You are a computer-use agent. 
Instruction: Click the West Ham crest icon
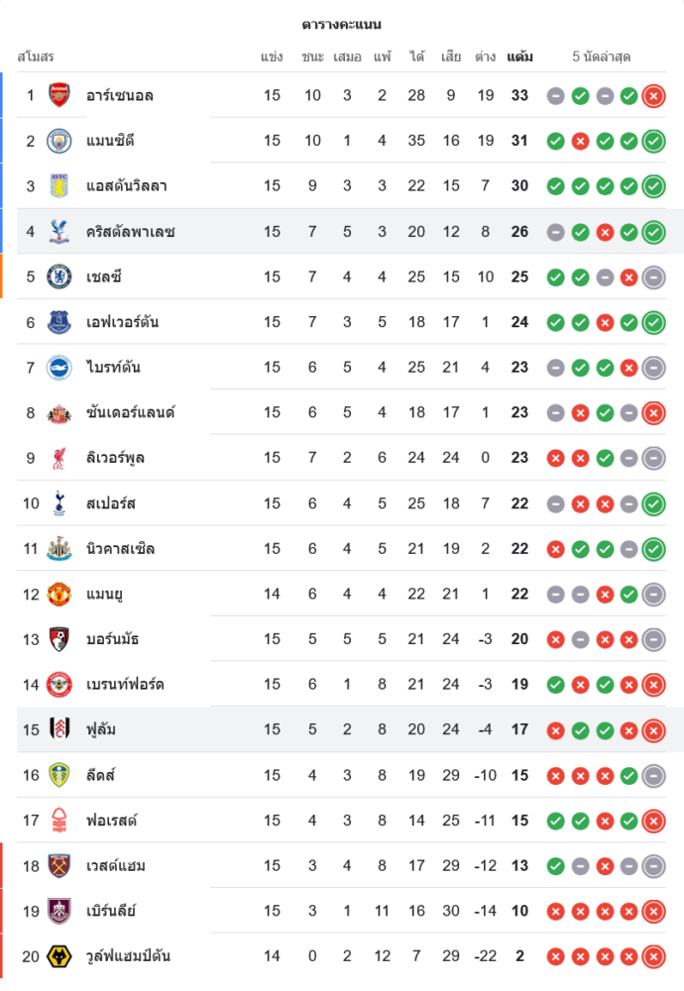59,865
